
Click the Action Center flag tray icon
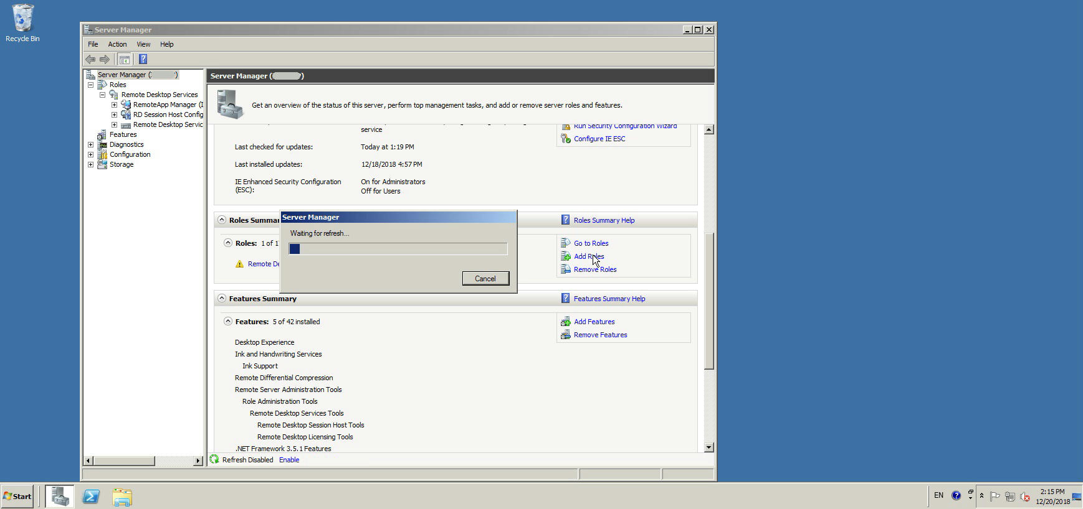tap(995, 497)
